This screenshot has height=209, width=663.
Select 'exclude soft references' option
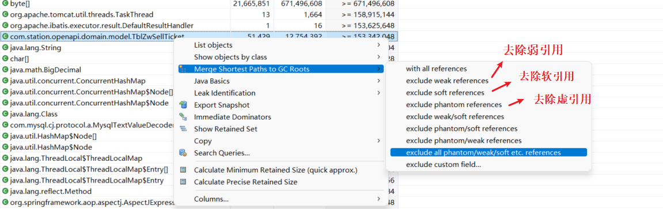[445, 93]
